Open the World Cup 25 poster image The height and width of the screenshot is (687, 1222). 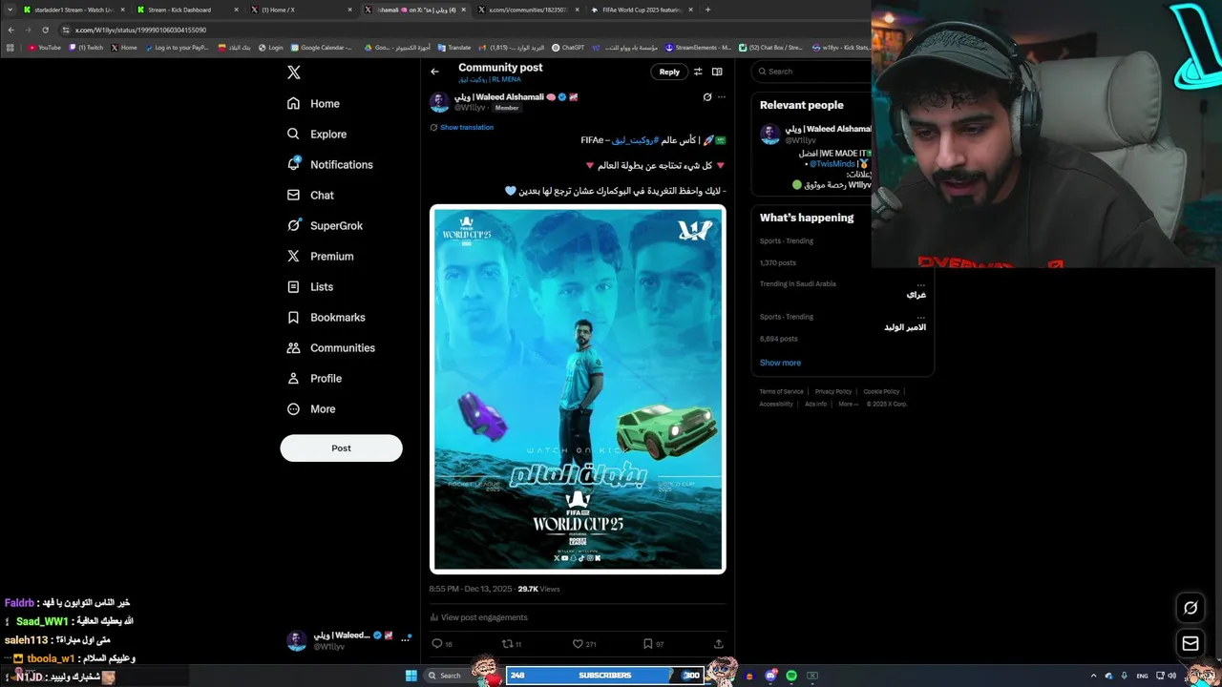click(578, 389)
